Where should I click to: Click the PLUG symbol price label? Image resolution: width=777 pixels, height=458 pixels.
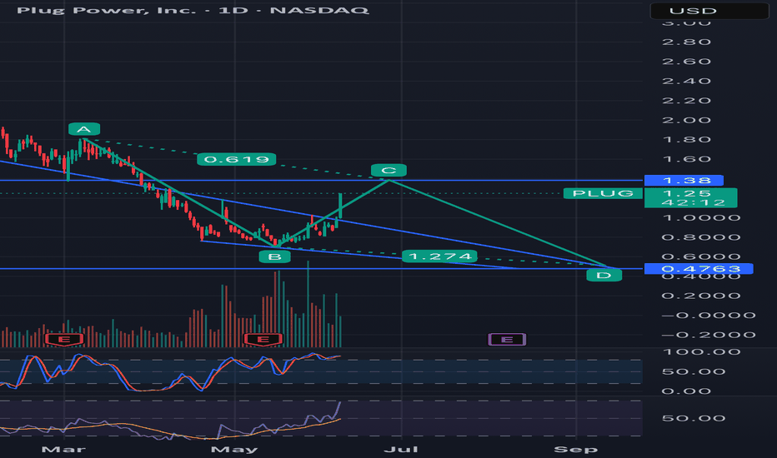tap(603, 193)
